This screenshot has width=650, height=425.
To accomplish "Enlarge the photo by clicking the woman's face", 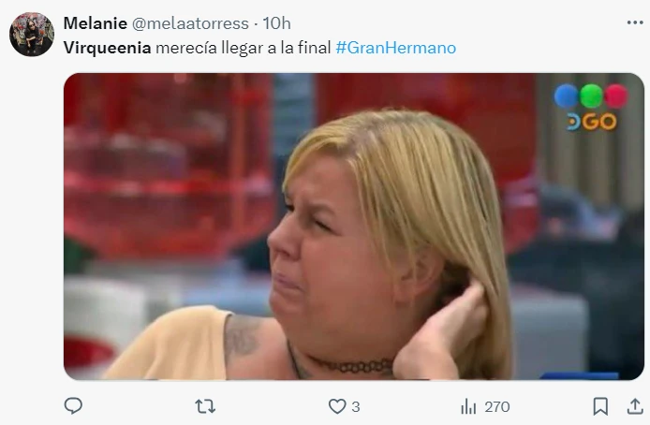I will [328, 244].
